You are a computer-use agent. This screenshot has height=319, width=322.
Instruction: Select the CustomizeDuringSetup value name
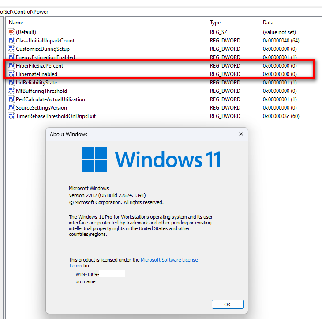click(x=43, y=49)
